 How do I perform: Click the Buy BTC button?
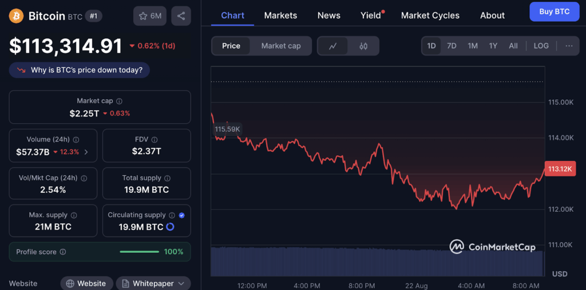[x=554, y=11]
